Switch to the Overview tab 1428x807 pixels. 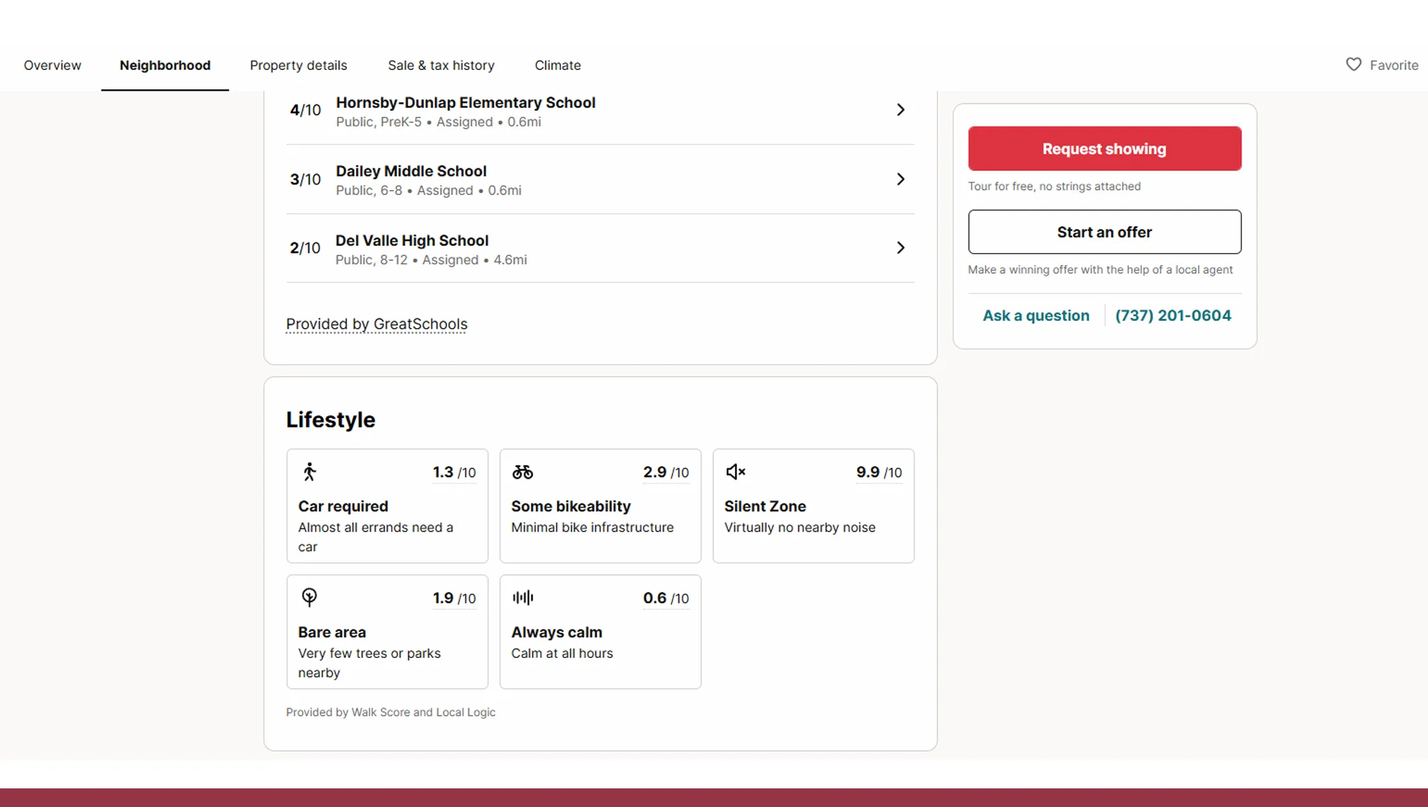tap(53, 65)
